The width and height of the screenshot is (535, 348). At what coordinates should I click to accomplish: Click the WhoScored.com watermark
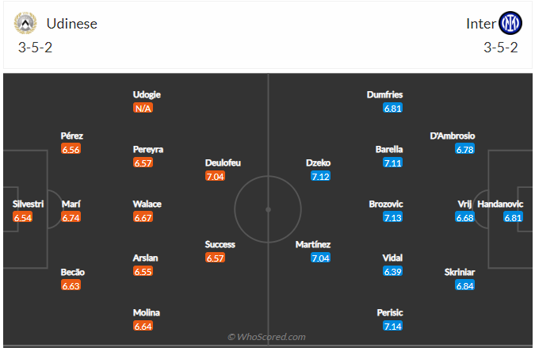(266, 337)
